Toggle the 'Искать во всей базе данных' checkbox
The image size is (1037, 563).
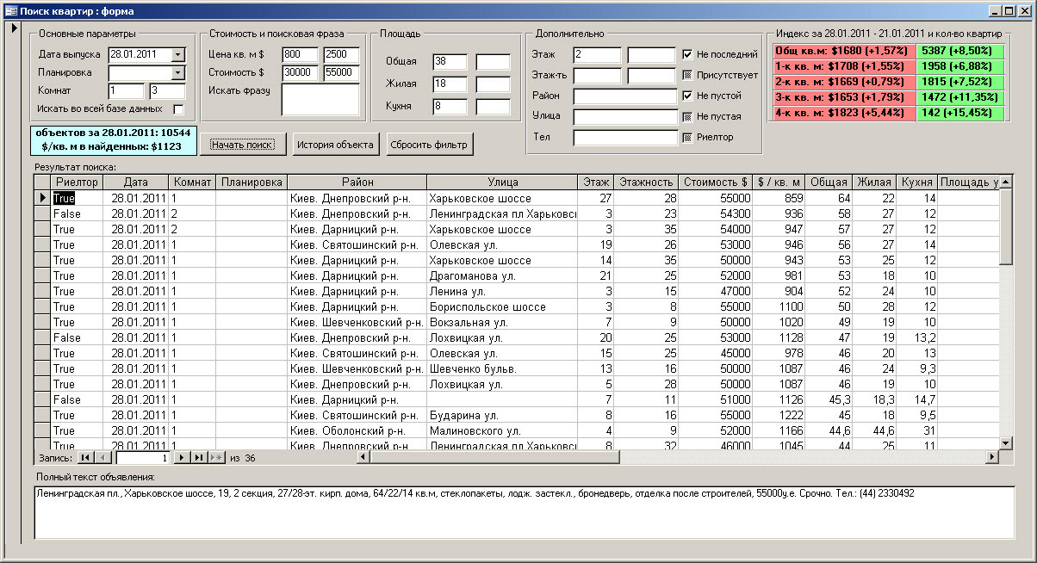click(x=178, y=109)
